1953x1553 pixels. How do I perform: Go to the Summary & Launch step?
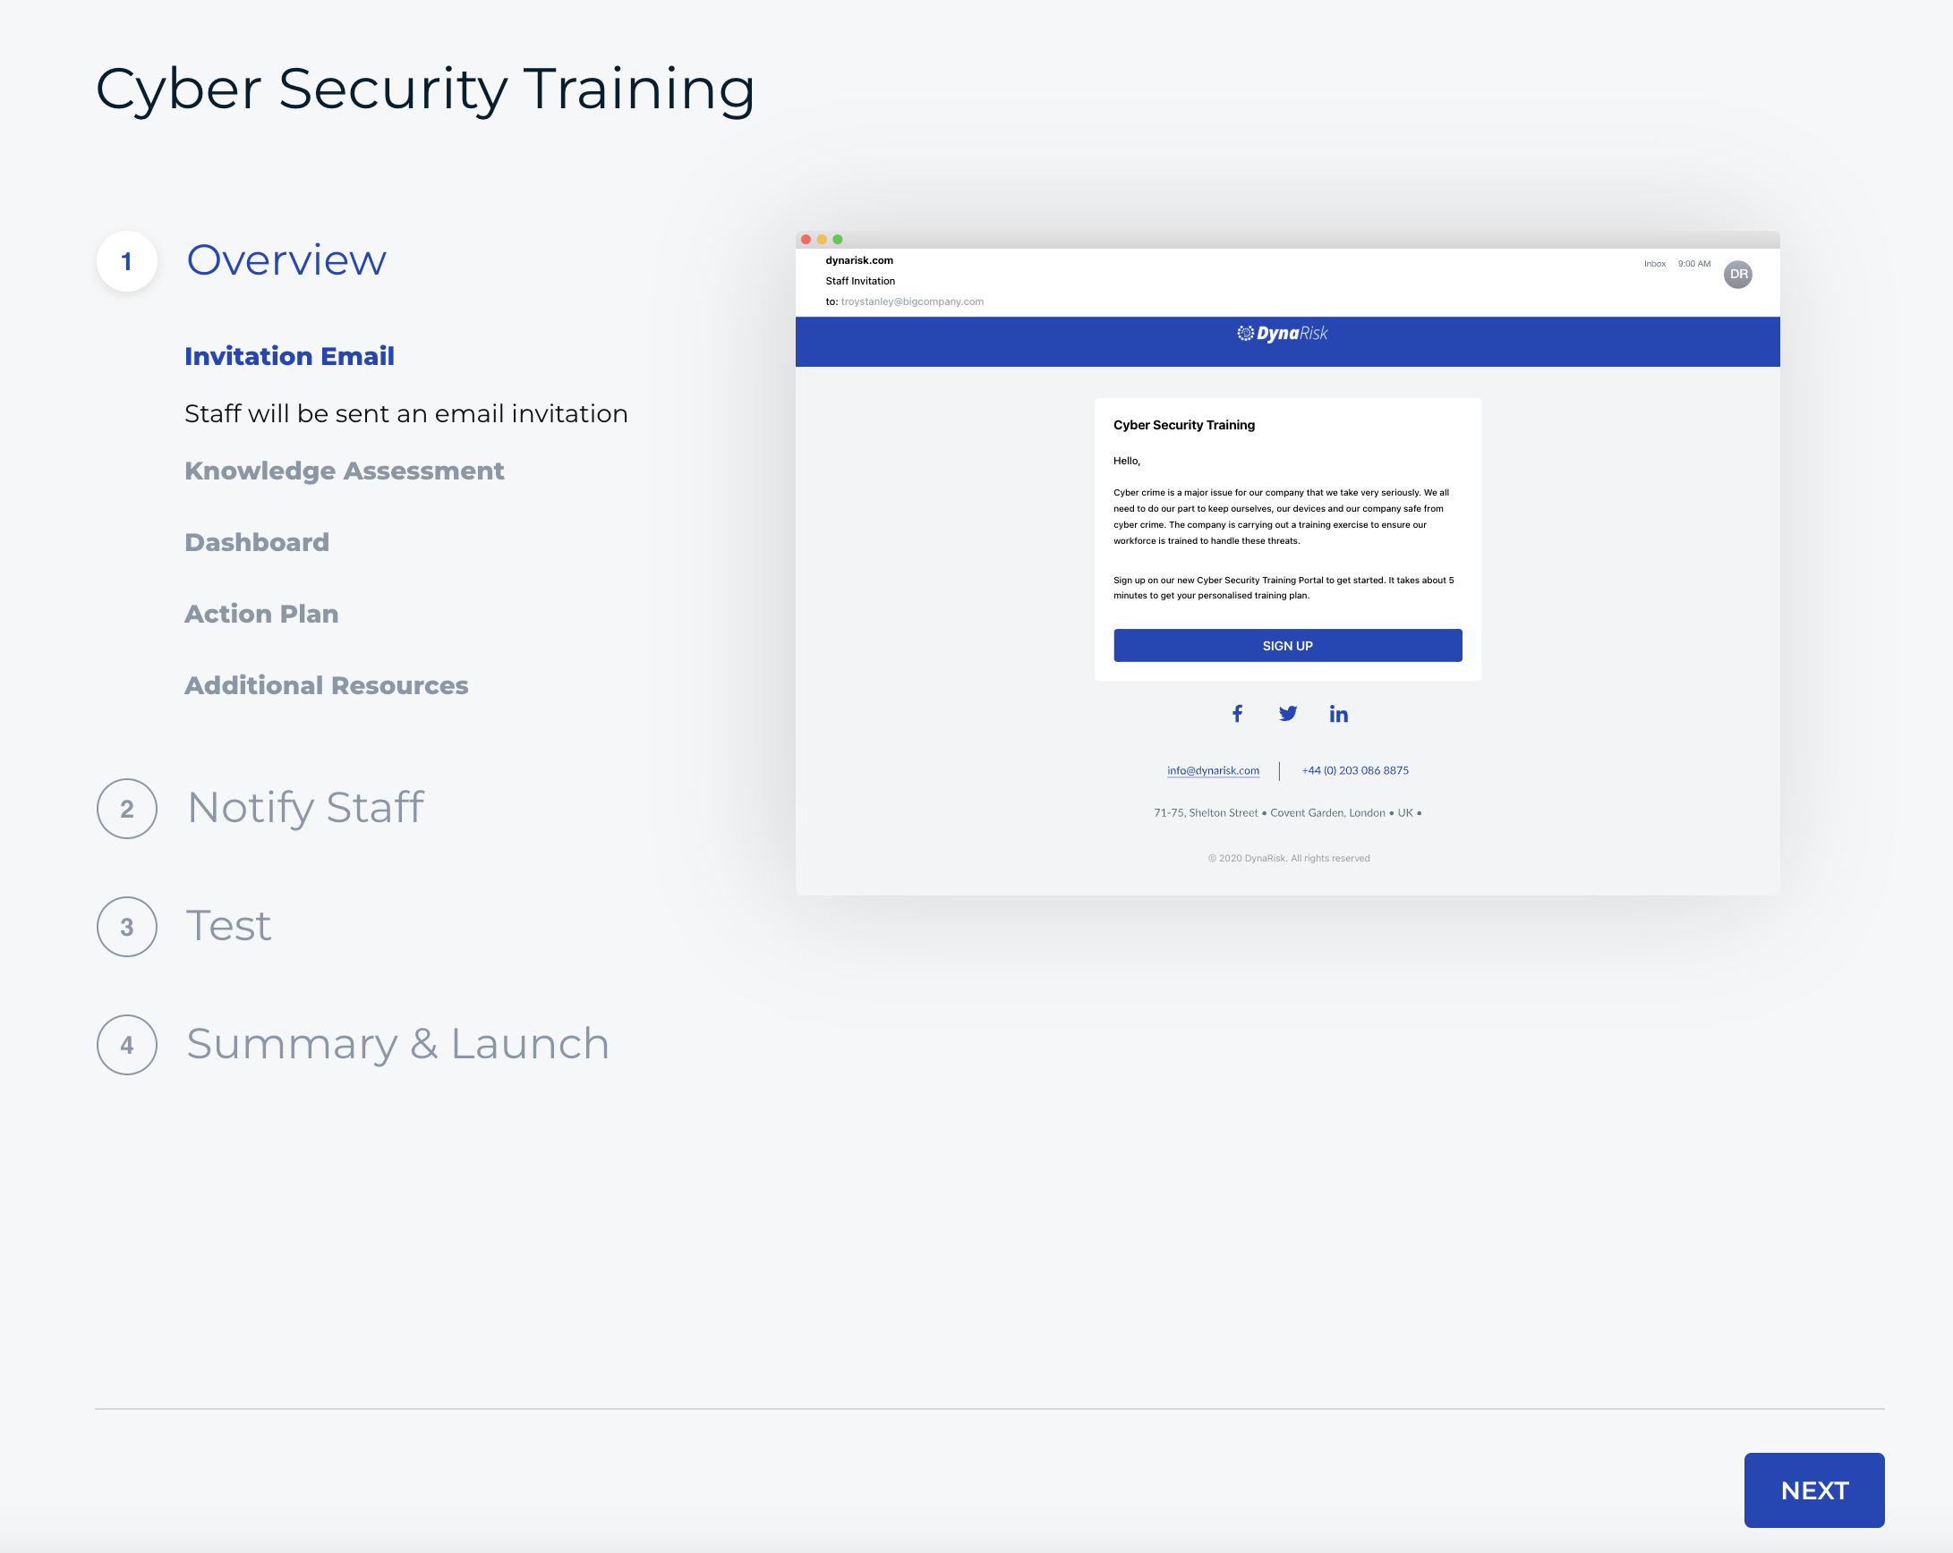point(397,1044)
